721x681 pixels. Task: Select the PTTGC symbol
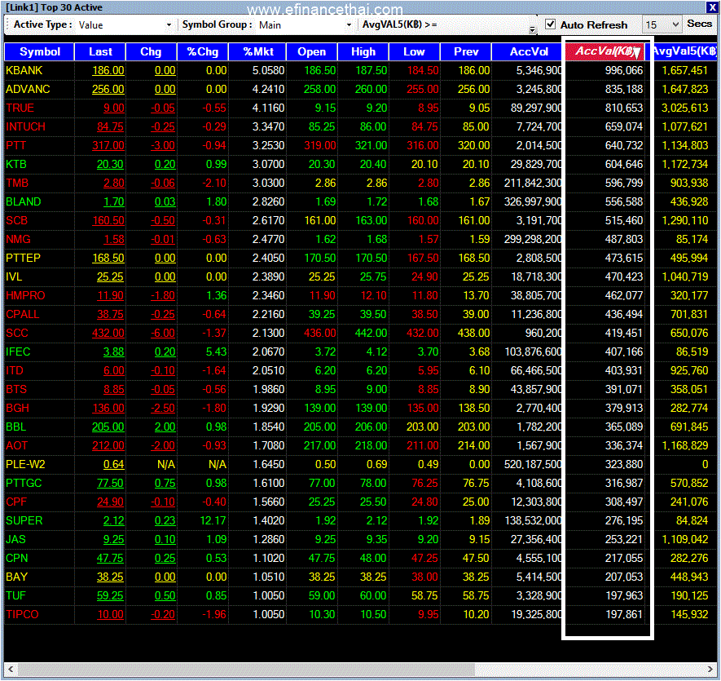24,484
